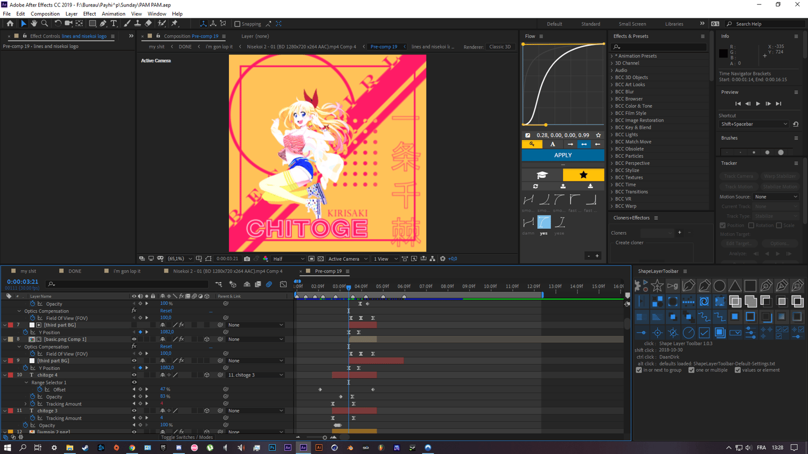The image size is (808, 454).
Task: Select the Pen tool
Action: pyautogui.click(x=103, y=24)
